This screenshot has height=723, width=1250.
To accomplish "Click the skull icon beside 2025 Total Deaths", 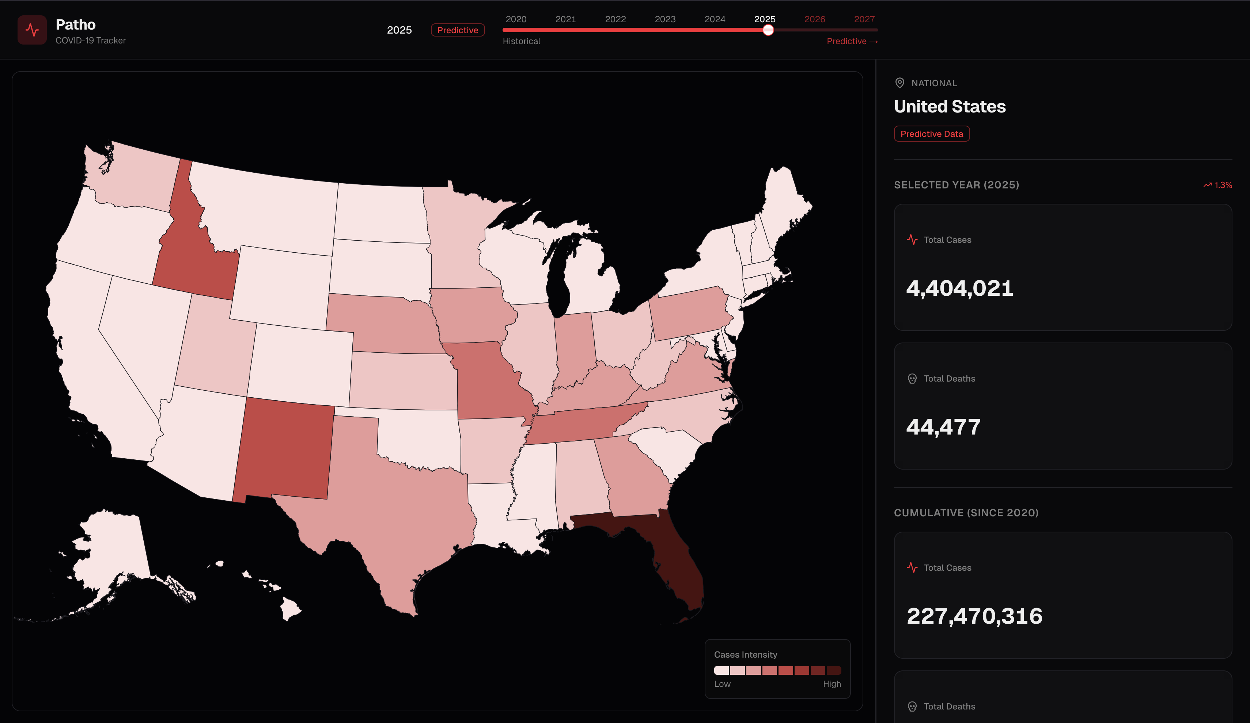I will click(x=912, y=379).
